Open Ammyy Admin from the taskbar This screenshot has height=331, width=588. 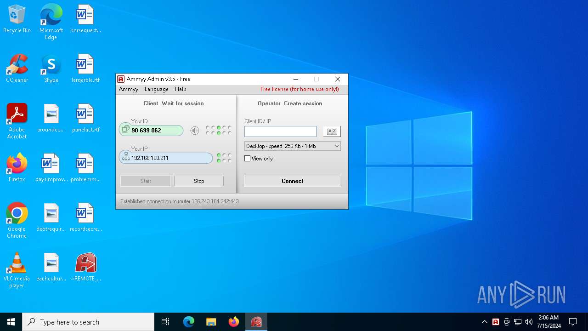point(256,322)
